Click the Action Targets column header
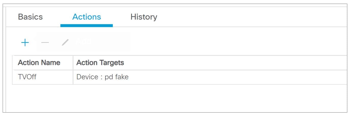 100,63
